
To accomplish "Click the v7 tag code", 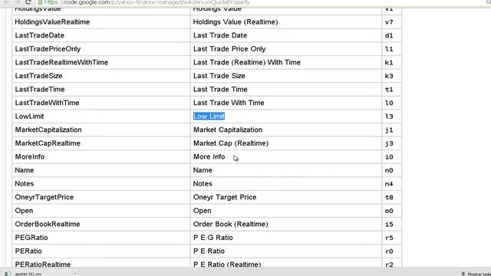I will coord(389,22).
